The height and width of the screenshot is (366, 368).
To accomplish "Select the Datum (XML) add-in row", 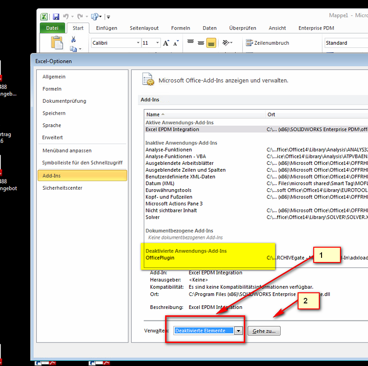I will [256, 184].
